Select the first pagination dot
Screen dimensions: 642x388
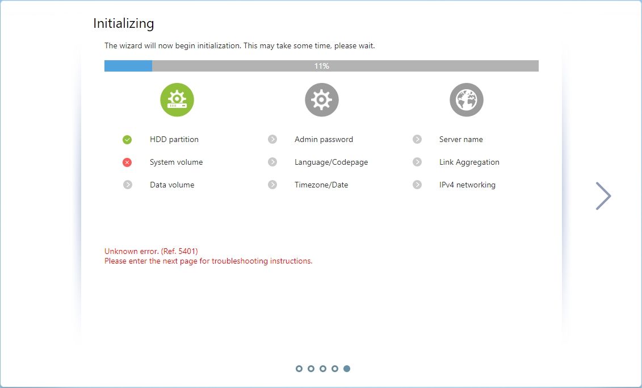point(299,369)
